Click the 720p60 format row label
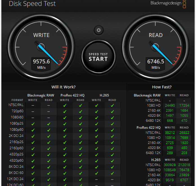Image resolution: width=196 pixels, height=186 pixels. (x=17, y=111)
